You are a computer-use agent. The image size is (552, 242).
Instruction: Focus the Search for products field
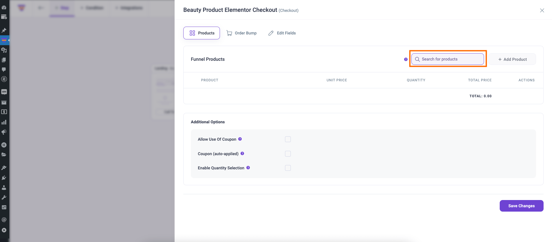pos(448,59)
